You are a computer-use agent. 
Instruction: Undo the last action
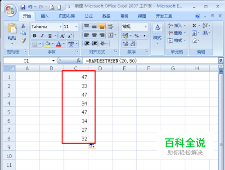click(x=30, y=7)
